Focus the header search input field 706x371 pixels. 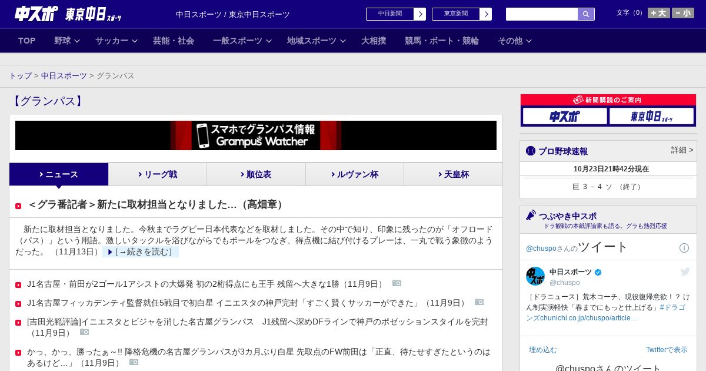542,14
